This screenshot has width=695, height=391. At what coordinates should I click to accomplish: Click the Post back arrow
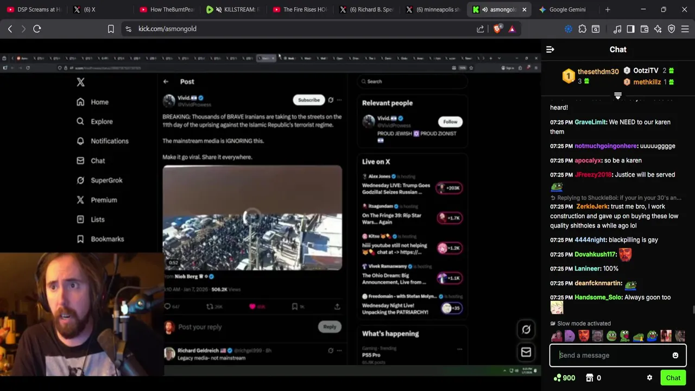point(166,81)
